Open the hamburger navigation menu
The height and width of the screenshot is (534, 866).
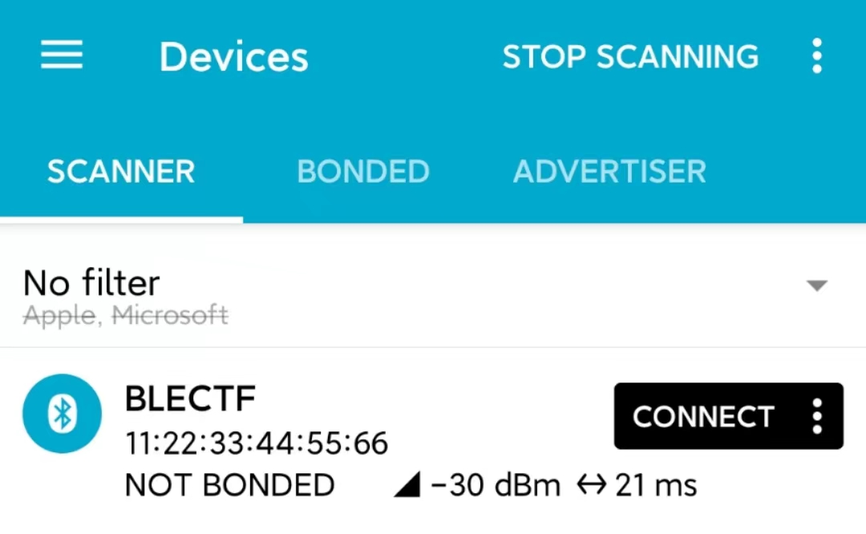[61, 55]
